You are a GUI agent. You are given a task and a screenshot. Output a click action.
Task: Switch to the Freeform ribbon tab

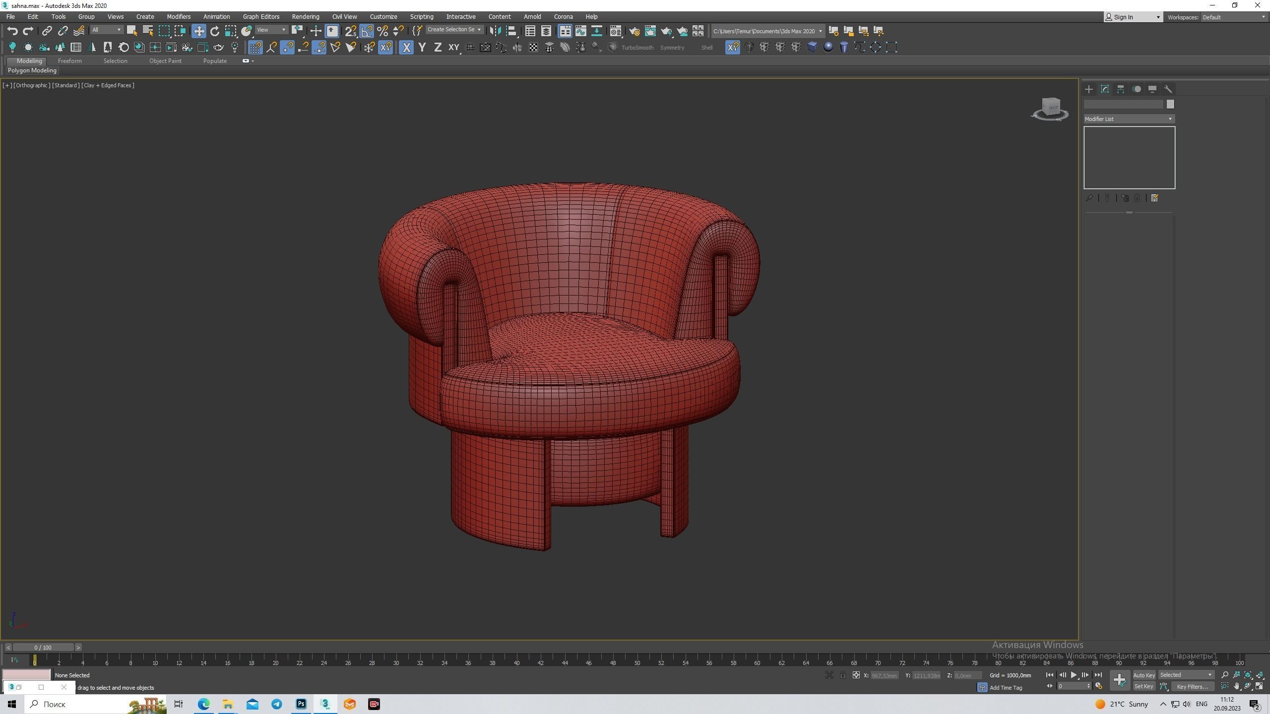(x=70, y=61)
